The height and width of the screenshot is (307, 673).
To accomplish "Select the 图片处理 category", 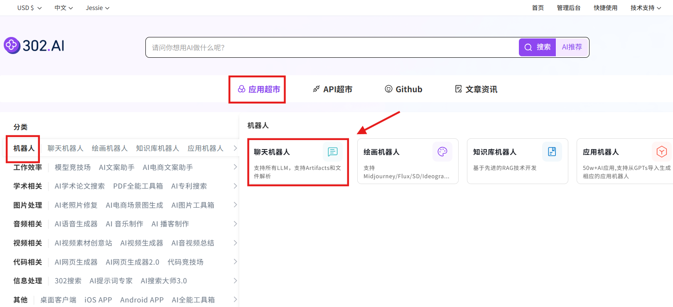I will 27,205.
